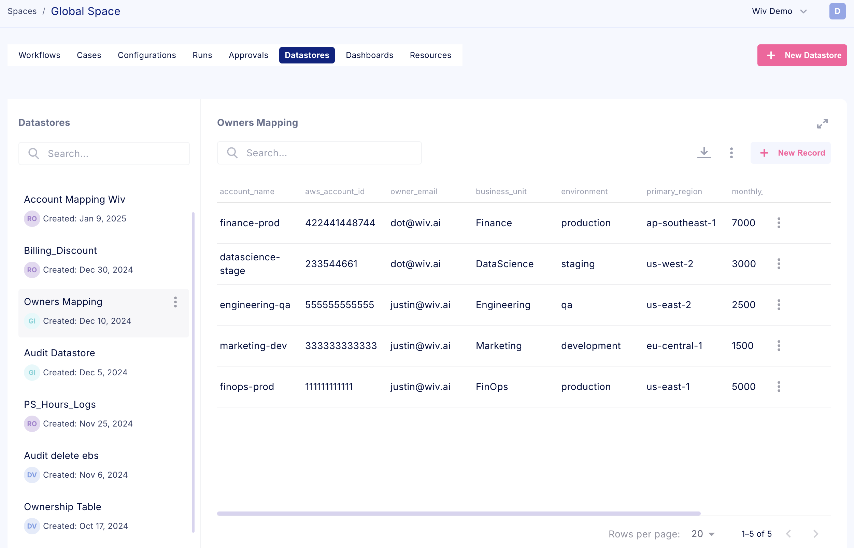Open row actions for finops-prod record
The width and height of the screenshot is (854, 548).
(x=779, y=387)
